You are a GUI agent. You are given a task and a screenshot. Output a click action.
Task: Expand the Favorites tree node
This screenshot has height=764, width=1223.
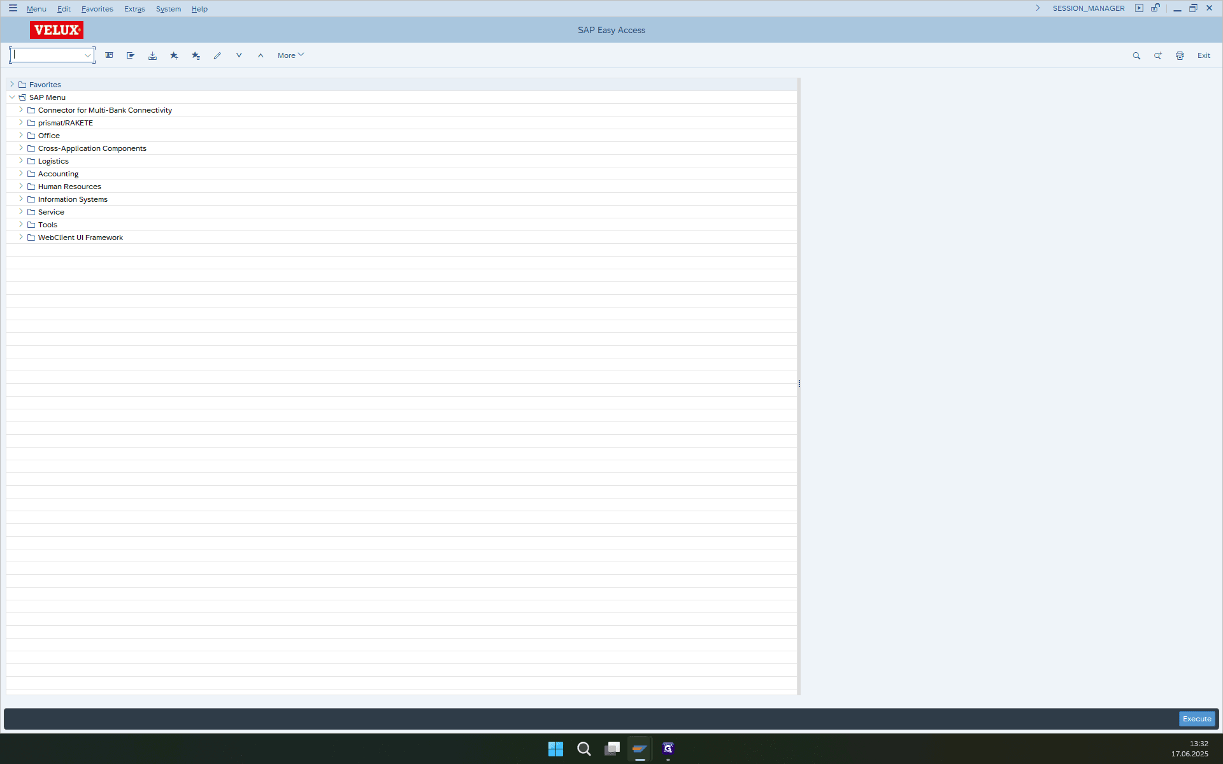[12, 84]
